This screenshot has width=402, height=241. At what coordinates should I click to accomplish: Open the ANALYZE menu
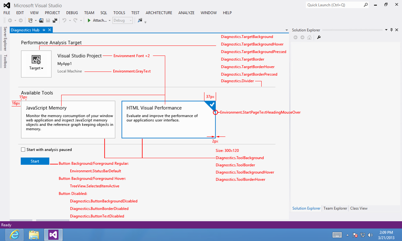click(186, 13)
